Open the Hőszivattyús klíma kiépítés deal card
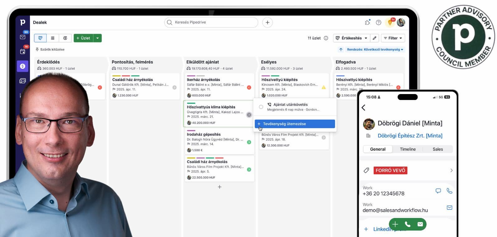Screen dimensions: 497x237 [x=219, y=114]
